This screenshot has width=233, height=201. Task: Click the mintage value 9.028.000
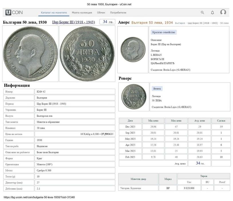189,188
